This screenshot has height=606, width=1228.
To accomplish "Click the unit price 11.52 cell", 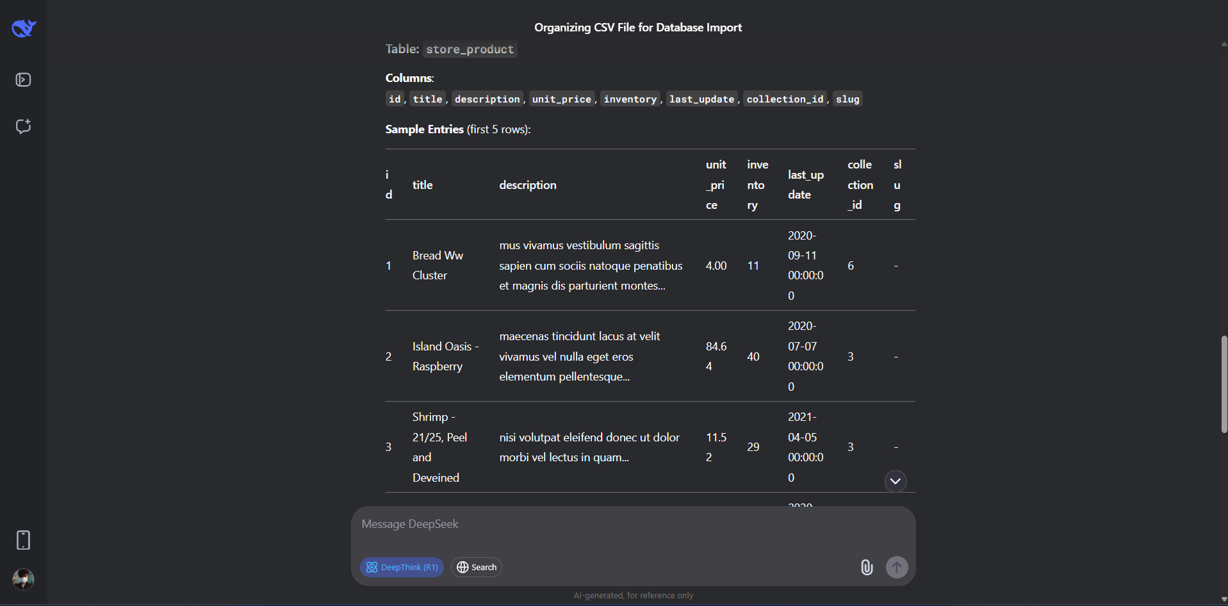I will [716, 447].
